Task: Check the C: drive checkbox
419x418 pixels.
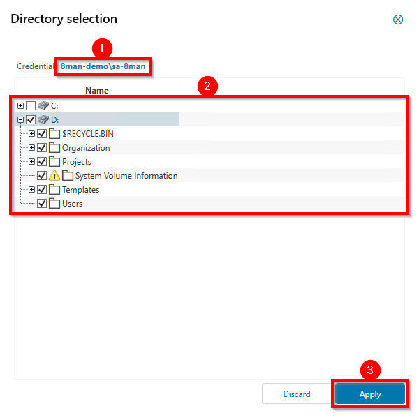Action: point(31,106)
